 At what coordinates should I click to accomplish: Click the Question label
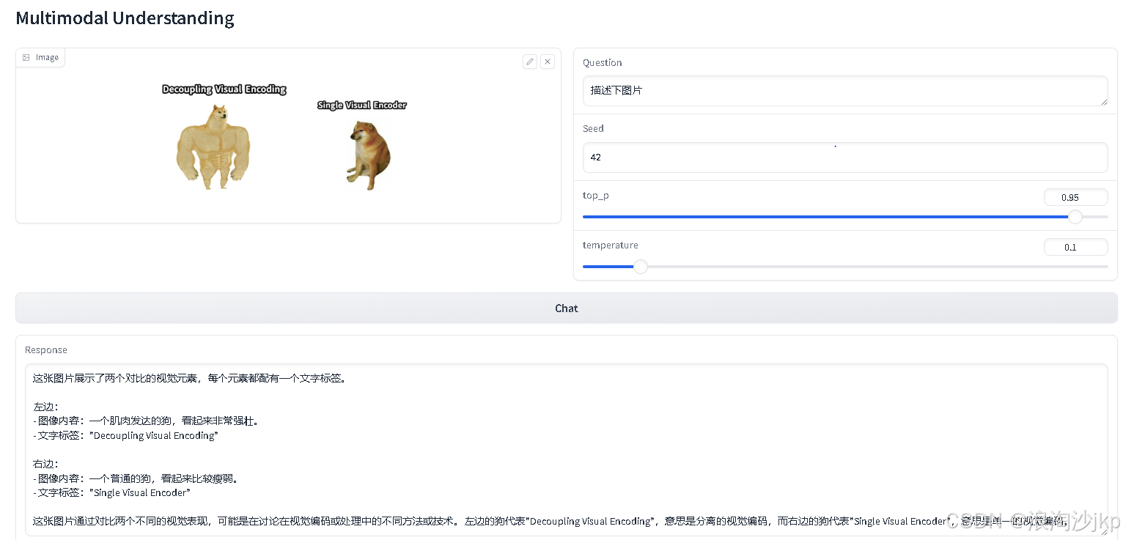tap(603, 62)
